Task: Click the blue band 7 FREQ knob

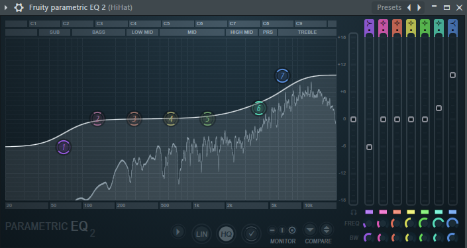Action: [452, 224]
